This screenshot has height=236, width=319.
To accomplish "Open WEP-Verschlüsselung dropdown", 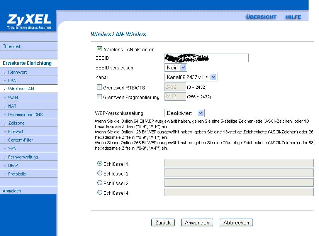I will click(185, 113).
